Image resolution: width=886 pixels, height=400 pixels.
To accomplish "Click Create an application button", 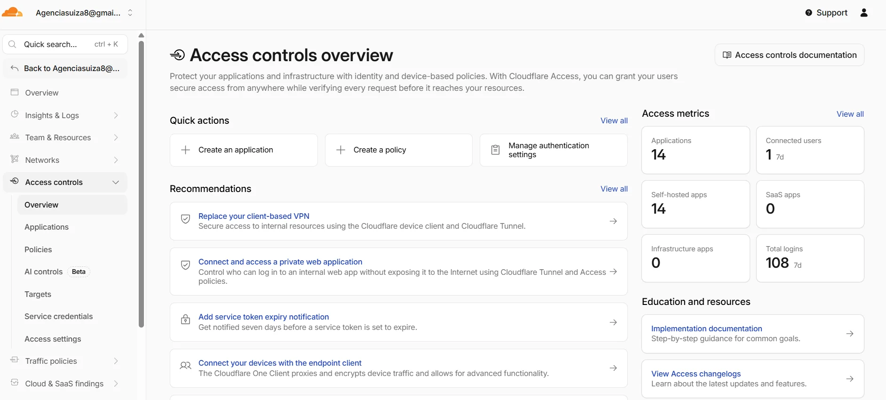I will (x=244, y=150).
